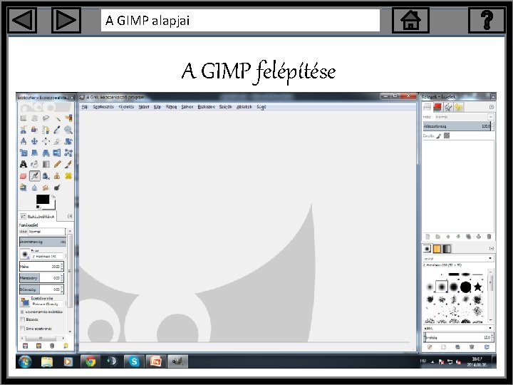Click the refresh brushes button
513x385 pixels.
click(x=487, y=346)
